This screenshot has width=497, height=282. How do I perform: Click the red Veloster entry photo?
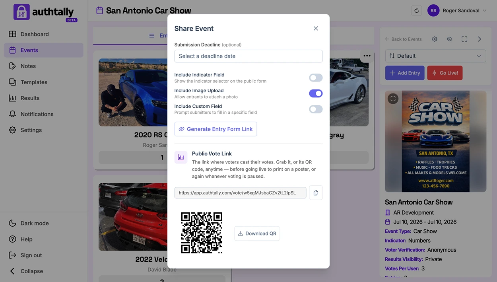(133, 217)
